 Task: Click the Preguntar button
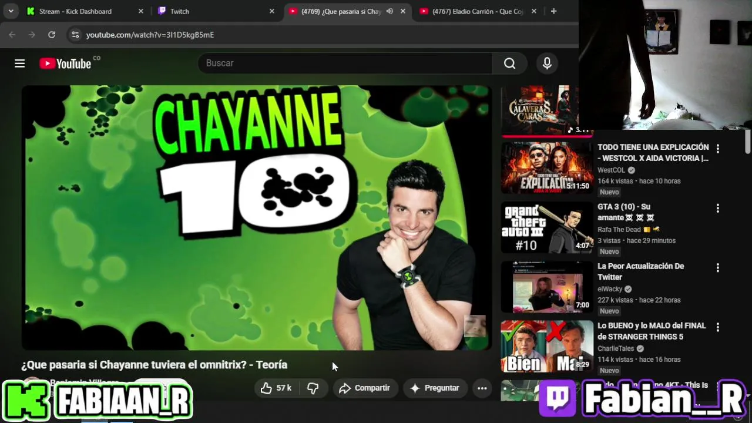(x=434, y=388)
